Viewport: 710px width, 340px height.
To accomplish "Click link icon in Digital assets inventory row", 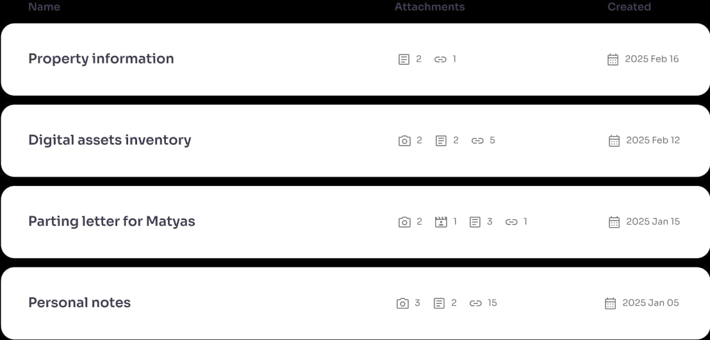I will pos(477,141).
